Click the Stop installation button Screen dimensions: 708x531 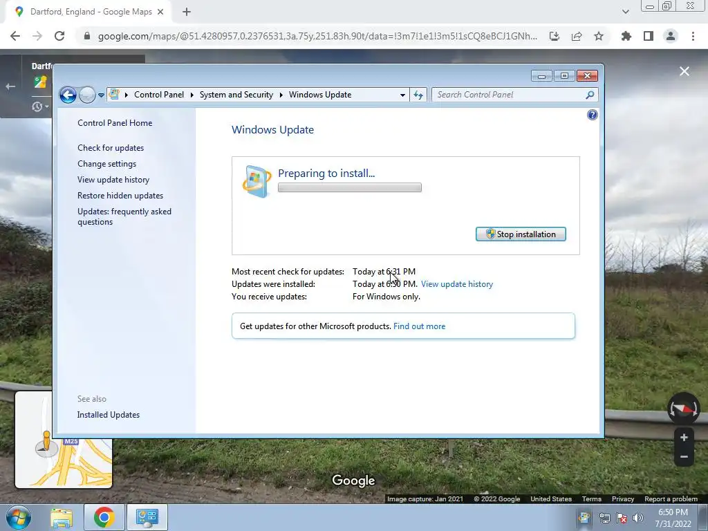521,234
